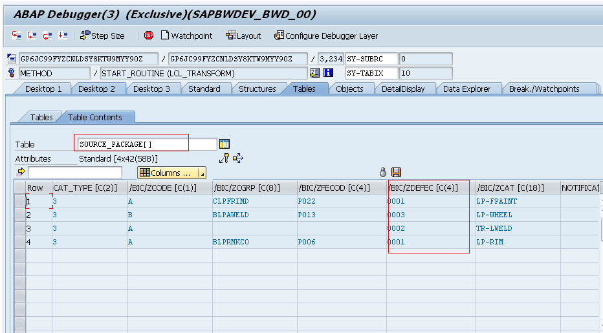The image size is (603, 333).
Task: Click the /BIC/ZCODE column header
Action: click(x=170, y=188)
